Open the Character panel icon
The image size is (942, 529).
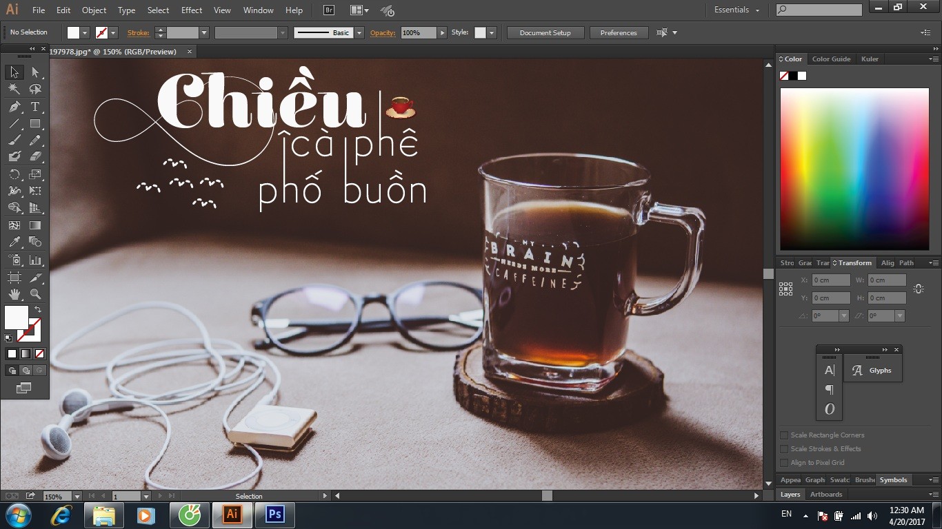click(x=829, y=371)
